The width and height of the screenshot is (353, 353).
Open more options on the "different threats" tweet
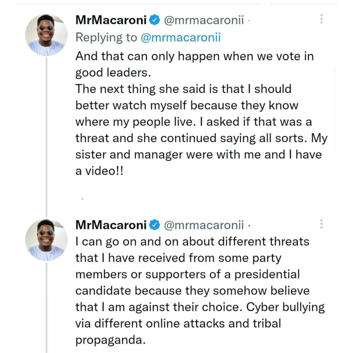(321, 224)
